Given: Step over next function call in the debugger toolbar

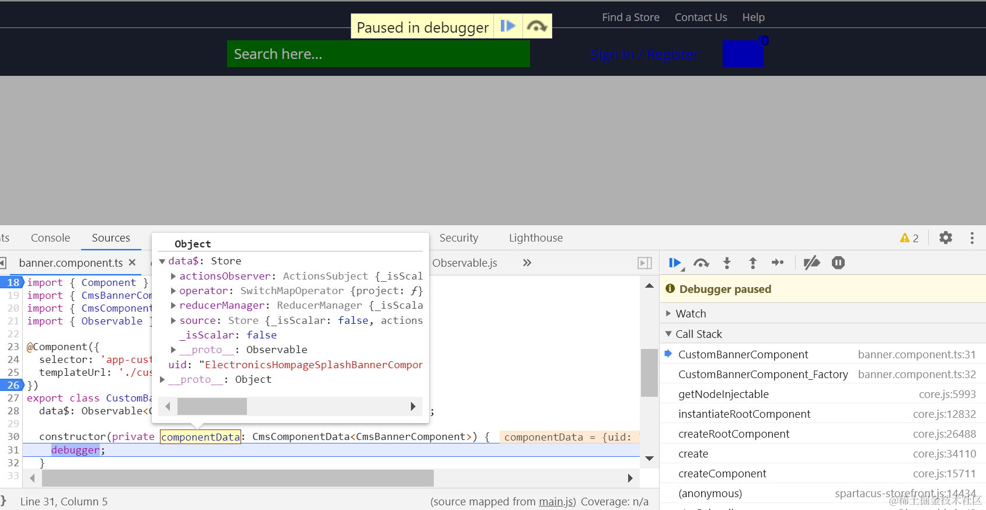Looking at the screenshot, I should click(701, 263).
